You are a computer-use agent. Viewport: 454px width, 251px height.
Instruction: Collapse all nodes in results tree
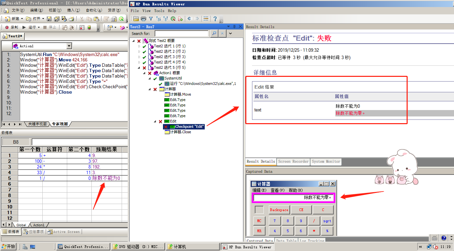(x=166, y=19)
